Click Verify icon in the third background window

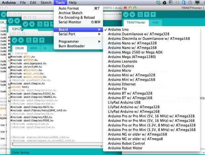pos(25,24)
